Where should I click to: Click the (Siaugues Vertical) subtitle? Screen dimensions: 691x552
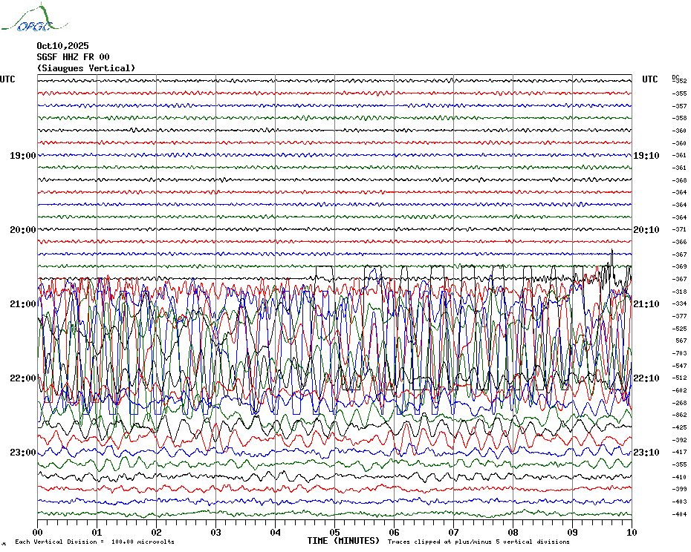click(86, 68)
